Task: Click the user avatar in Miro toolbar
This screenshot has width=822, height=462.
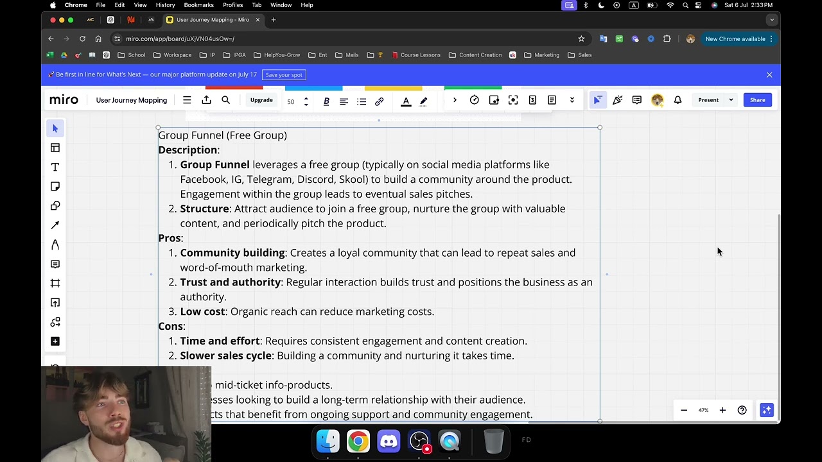Action: point(657,100)
